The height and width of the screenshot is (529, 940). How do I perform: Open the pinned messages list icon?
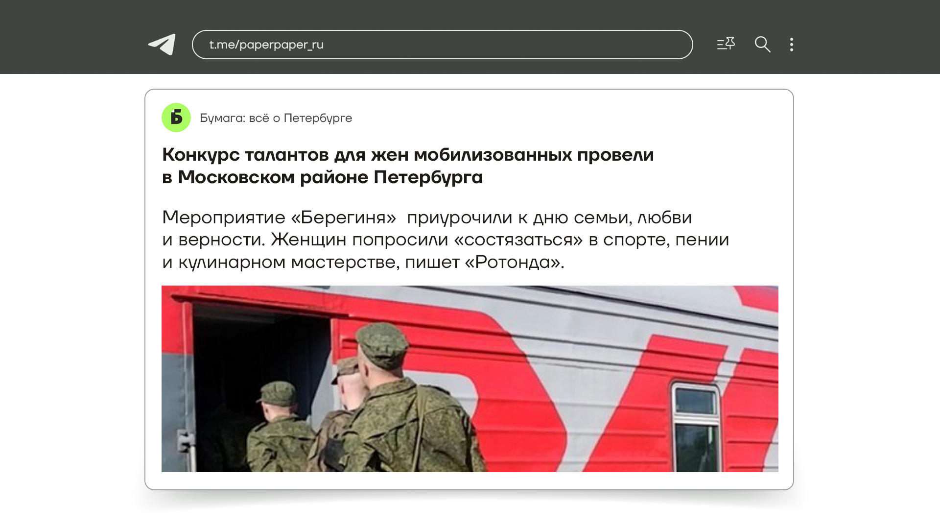726,44
